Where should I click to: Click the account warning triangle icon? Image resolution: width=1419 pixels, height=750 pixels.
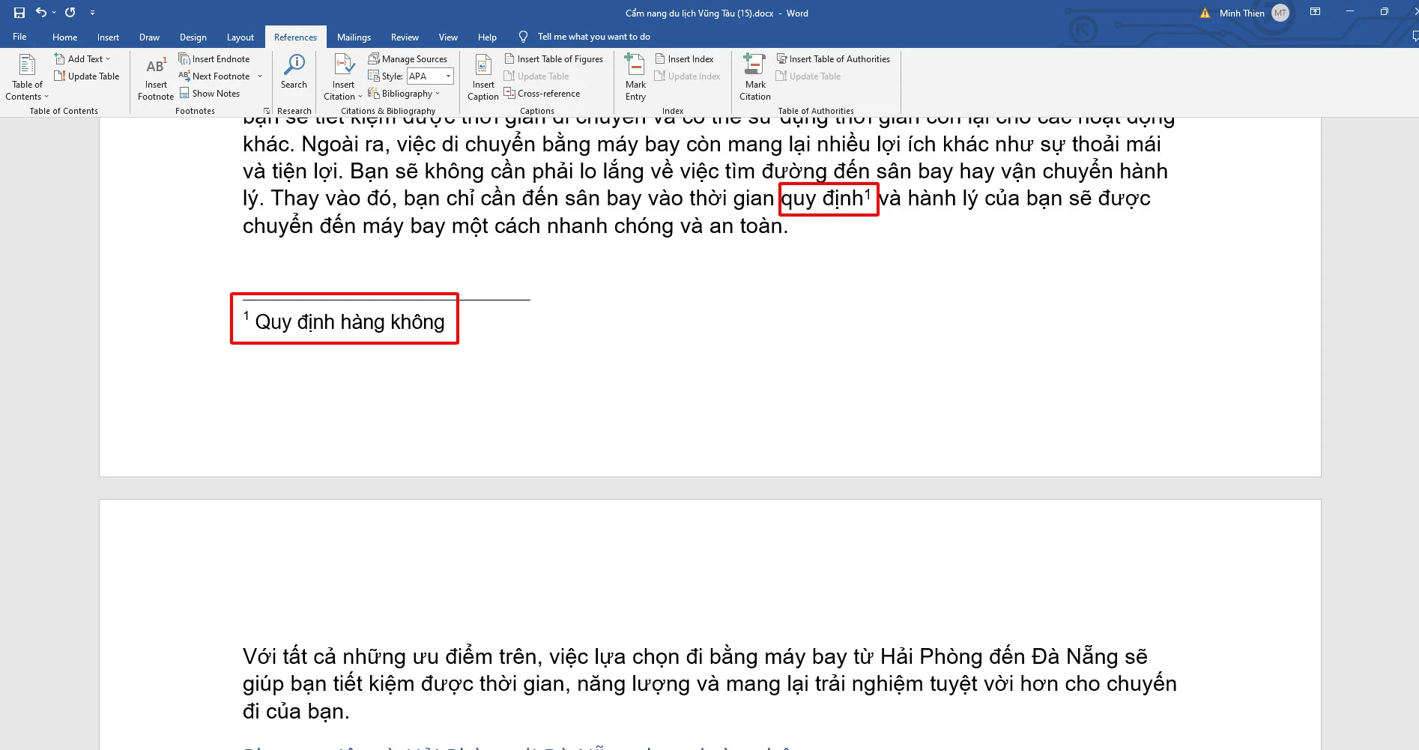click(x=1205, y=13)
